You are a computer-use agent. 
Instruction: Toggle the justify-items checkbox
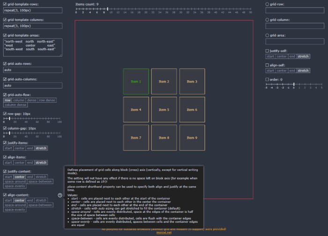pos(5,143)
